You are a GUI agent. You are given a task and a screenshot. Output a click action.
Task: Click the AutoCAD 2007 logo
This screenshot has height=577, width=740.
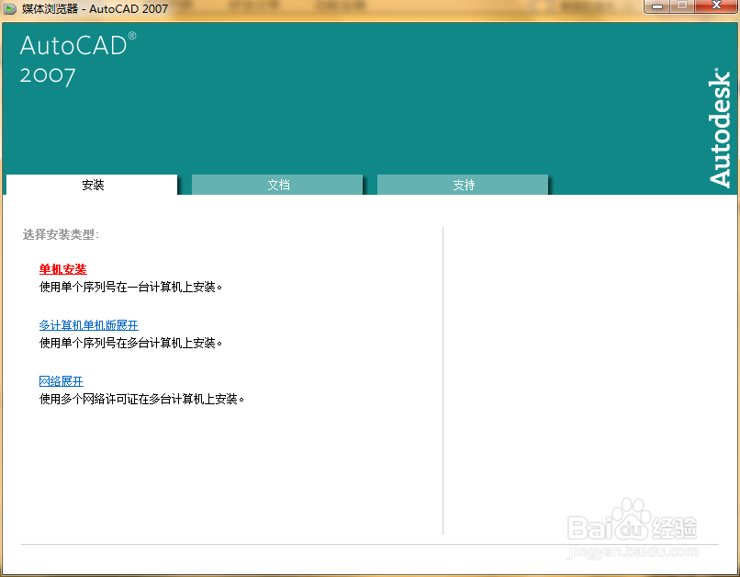[x=77, y=58]
